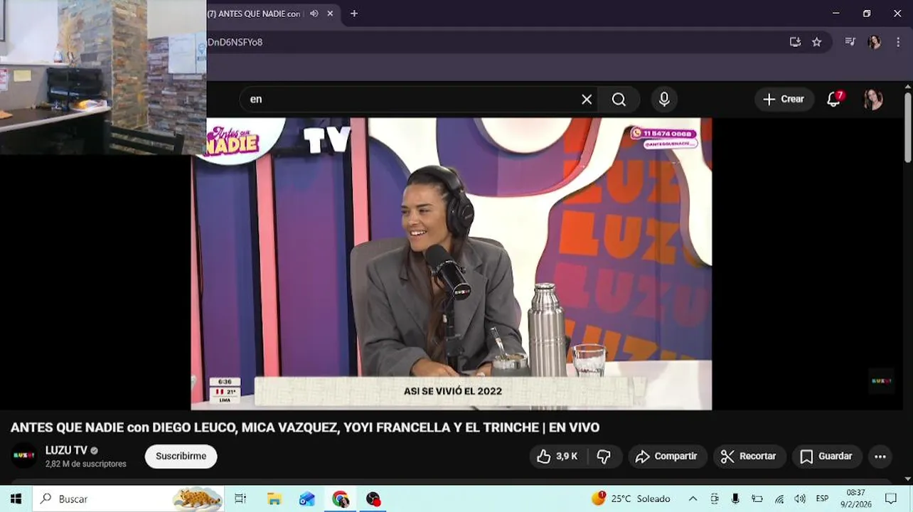Click the browser address bar URL

point(235,42)
